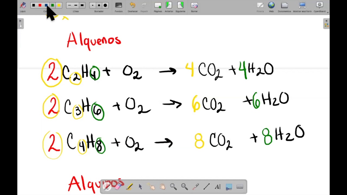
Task: Expand right library panel
Action: coord(326,24)
